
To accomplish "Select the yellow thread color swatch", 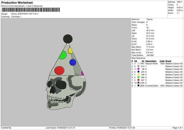I will (139, 75).
